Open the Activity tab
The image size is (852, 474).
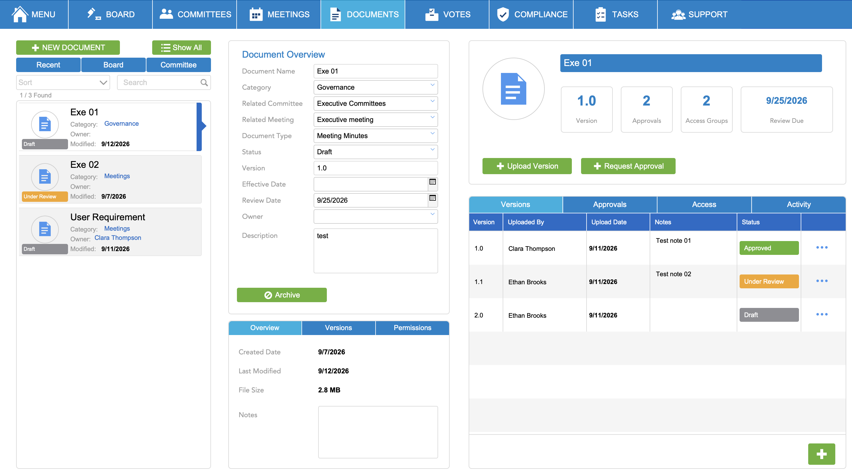[799, 204]
